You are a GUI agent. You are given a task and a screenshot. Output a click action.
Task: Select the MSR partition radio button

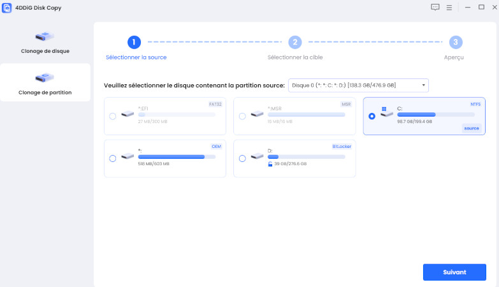coord(242,116)
